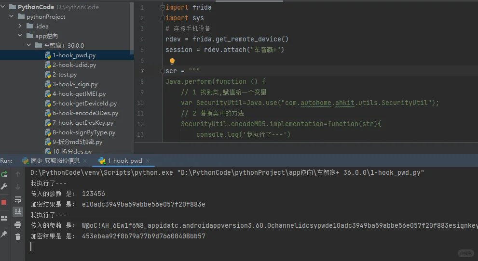Fold the scr string at line 7
The height and width of the screenshot is (261, 478).
(163, 71)
